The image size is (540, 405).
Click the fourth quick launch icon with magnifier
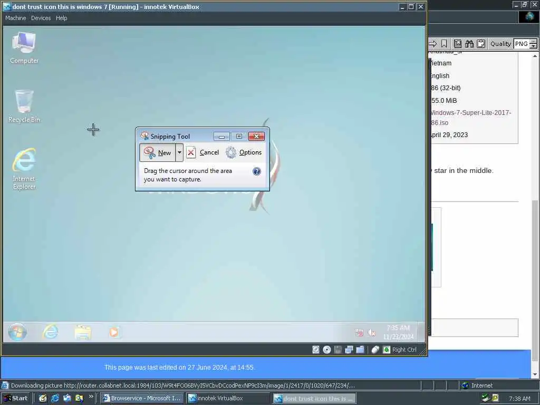point(79,399)
